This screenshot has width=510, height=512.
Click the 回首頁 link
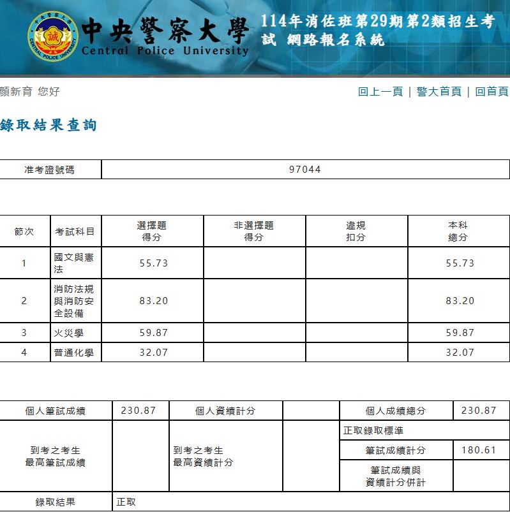[x=491, y=92]
